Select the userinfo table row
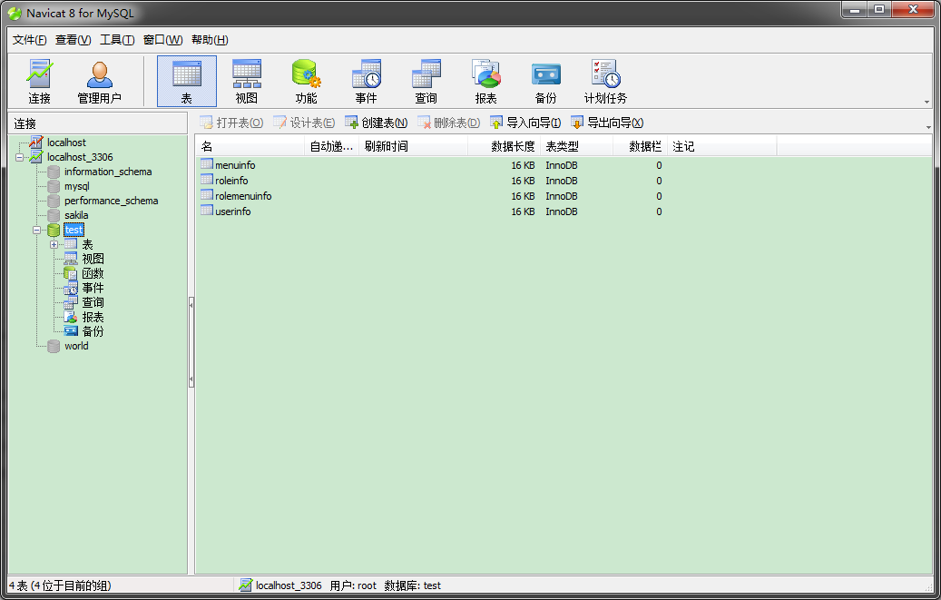 [233, 211]
